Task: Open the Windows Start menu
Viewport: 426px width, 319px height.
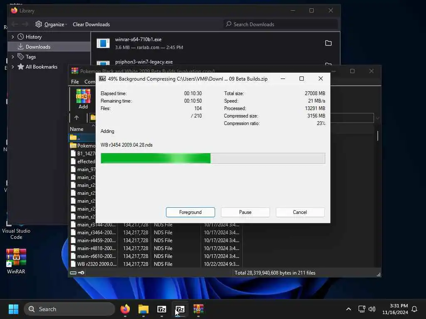Action: (x=13, y=309)
